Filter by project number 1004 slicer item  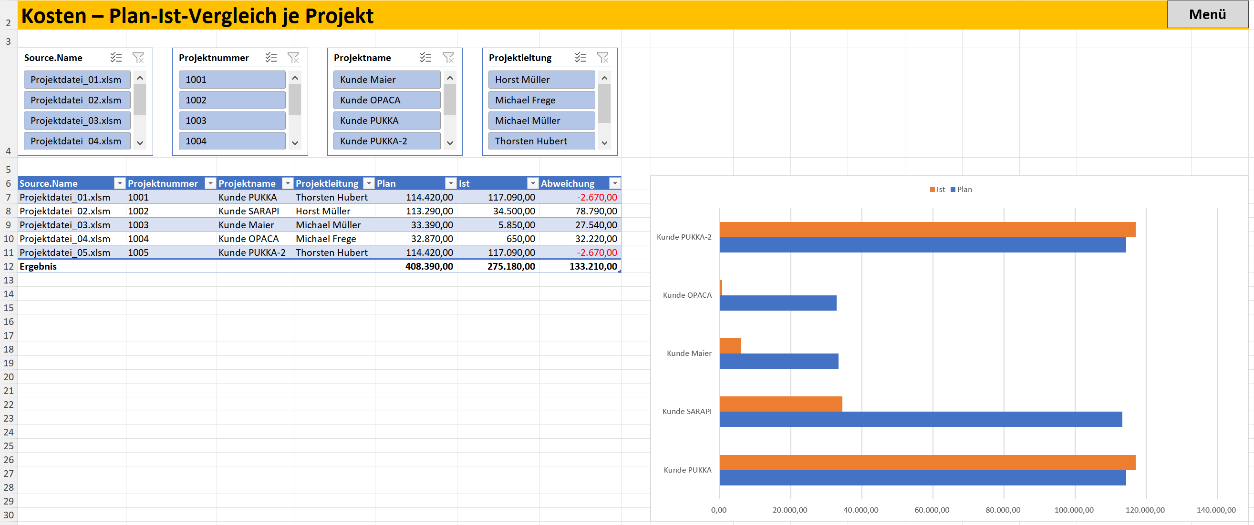point(232,141)
